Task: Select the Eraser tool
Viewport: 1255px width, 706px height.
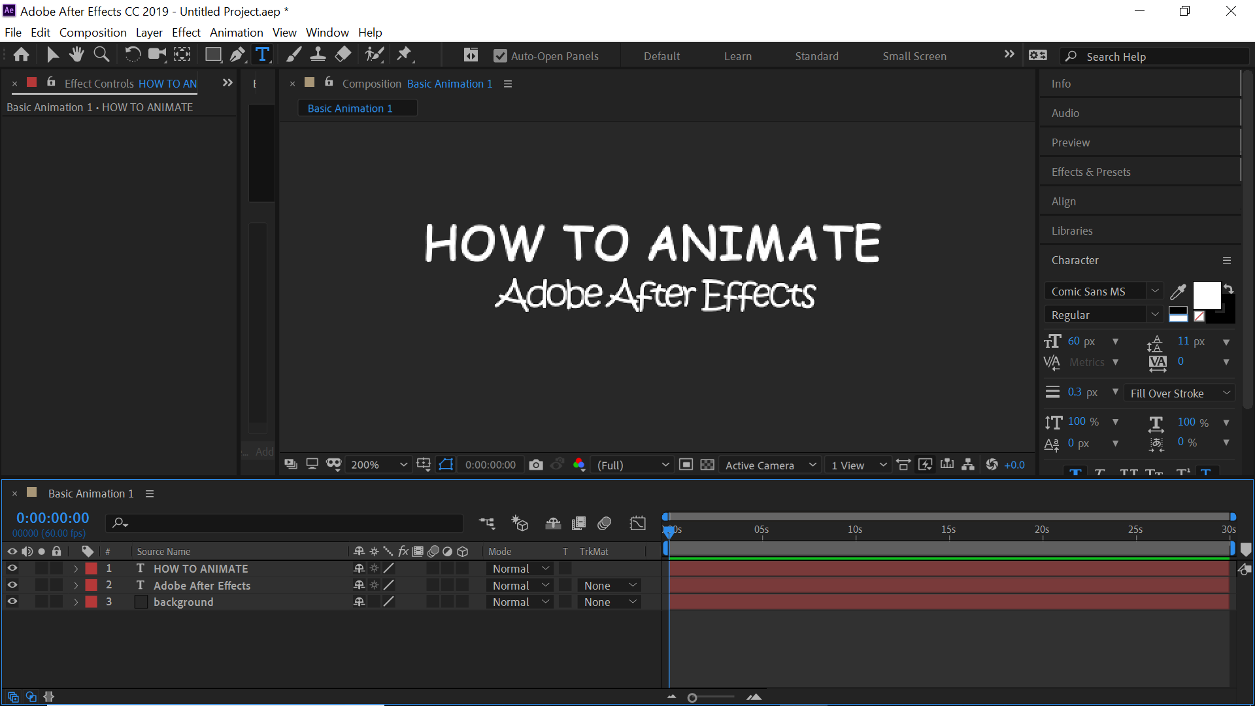Action: (343, 55)
